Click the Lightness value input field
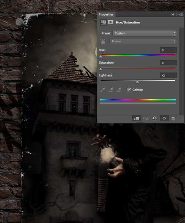This screenshot has width=185, height=223. pos(169,75)
